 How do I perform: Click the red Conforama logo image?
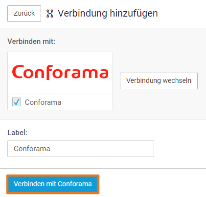point(60,72)
